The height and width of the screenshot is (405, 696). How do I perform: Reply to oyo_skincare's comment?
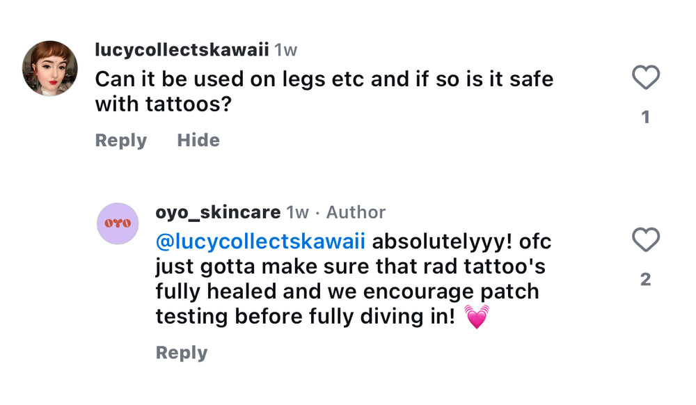click(182, 353)
